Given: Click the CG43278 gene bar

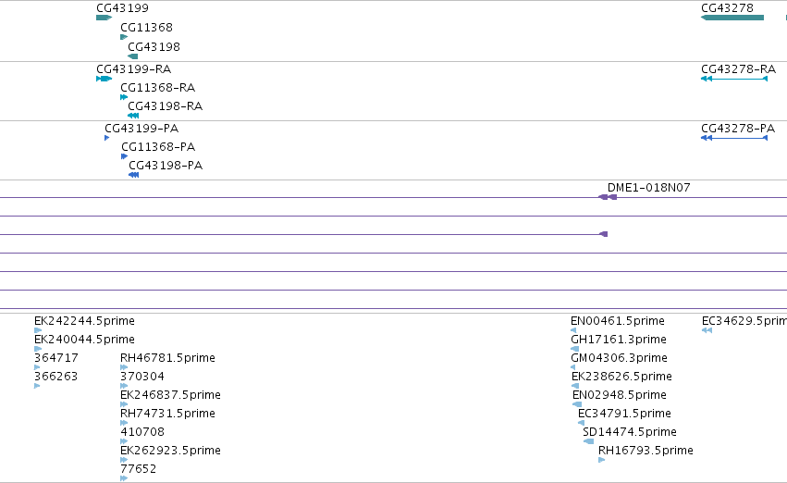Looking at the screenshot, I should pyautogui.click(x=732, y=18).
